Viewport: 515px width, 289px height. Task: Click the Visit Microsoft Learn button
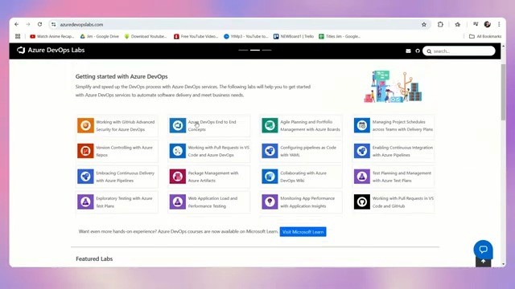pyautogui.click(x=303, y=232)
